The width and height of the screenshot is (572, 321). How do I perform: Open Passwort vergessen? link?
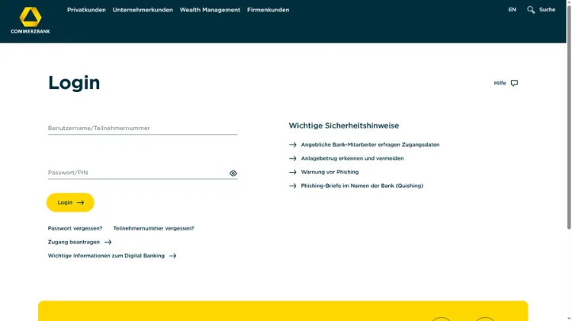point(75,228)
